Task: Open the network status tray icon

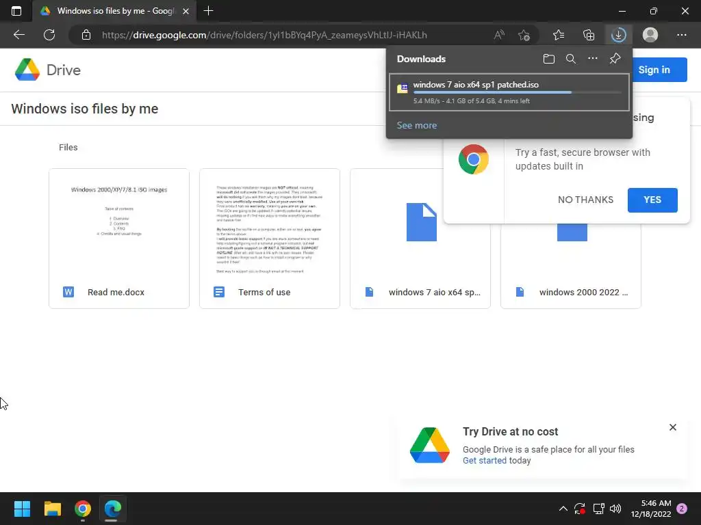Action: 598,509
